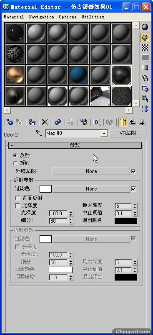
Task: Click the reflection 最大深度 5 input field
Action: point(124,206)
